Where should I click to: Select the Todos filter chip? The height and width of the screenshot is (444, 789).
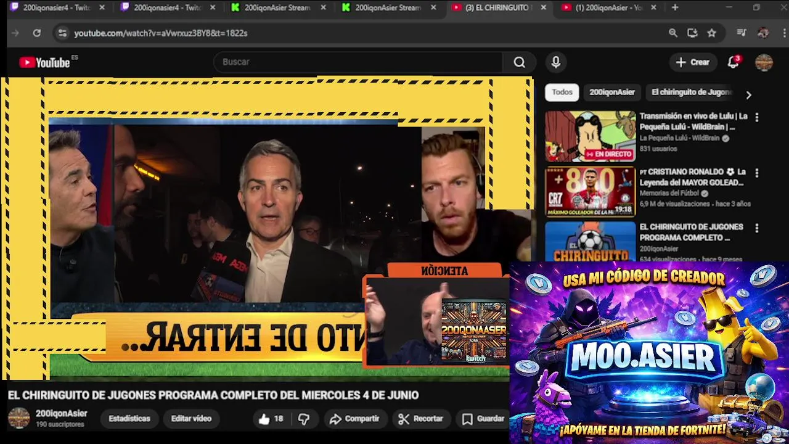click(x=562, y=92)
